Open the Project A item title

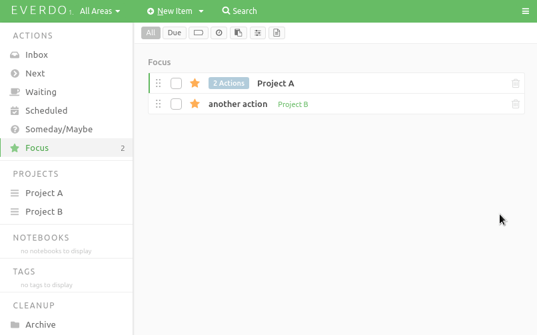click(276, 83)
